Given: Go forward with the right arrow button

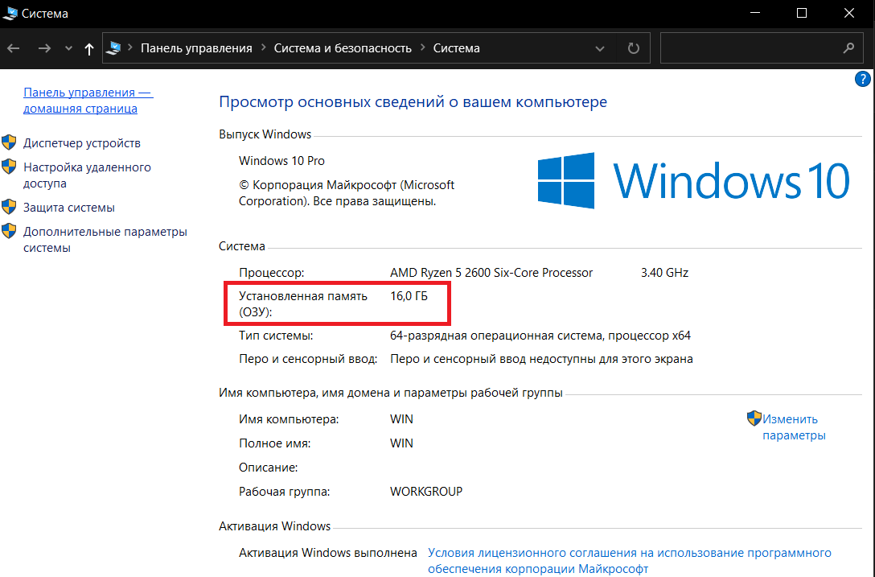Looking at the screenshot, I should 44,48.
